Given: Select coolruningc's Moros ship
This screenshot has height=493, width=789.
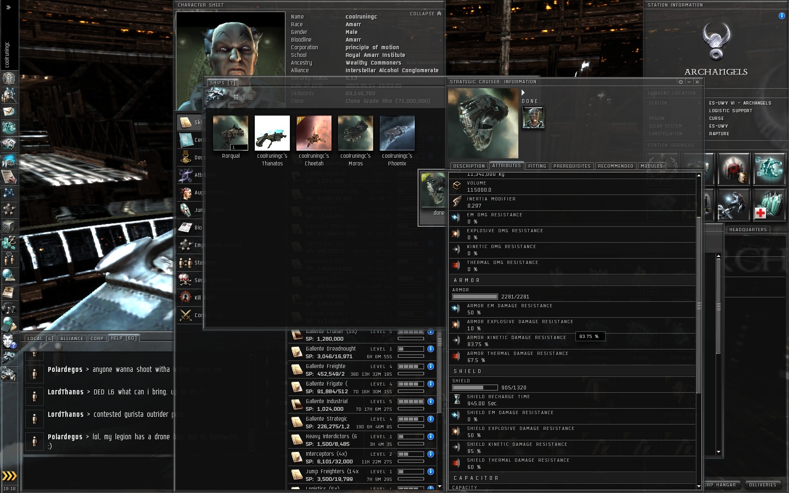Looking at the screenshot, I should [x=356, y=133].
